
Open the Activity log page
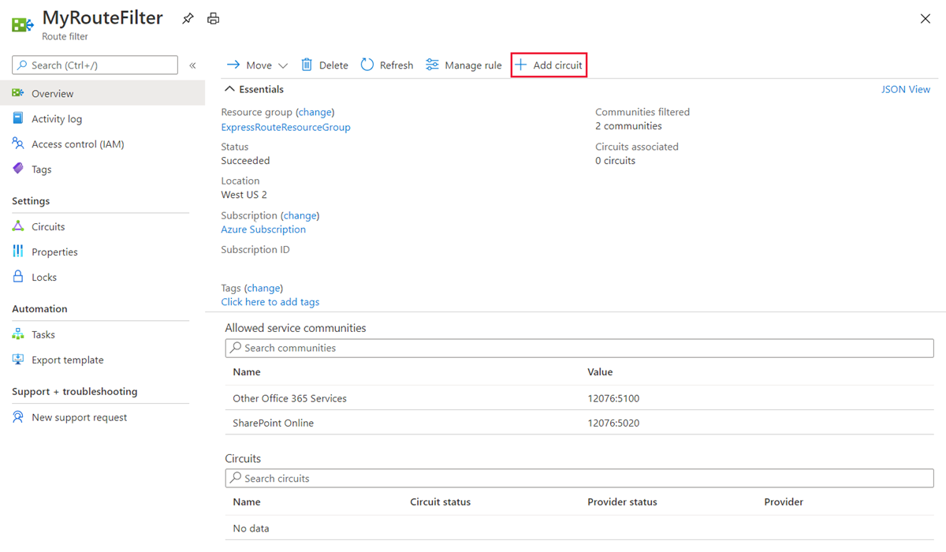[x=57, y=119]
